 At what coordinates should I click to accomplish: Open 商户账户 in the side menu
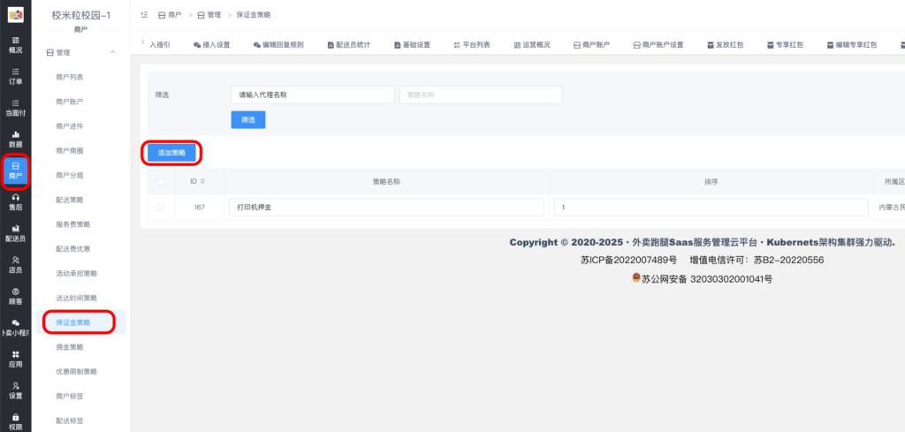(x=69, y=102)
